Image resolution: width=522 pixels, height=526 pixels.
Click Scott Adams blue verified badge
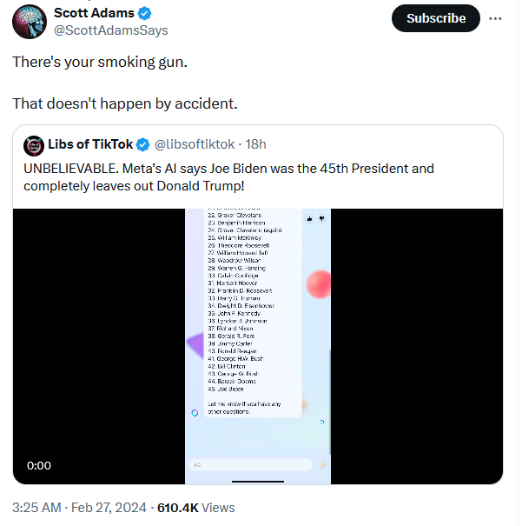[x=146, y=14]
